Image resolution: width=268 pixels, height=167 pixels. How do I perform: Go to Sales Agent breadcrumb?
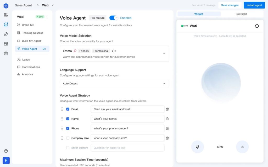click(23, 5)
